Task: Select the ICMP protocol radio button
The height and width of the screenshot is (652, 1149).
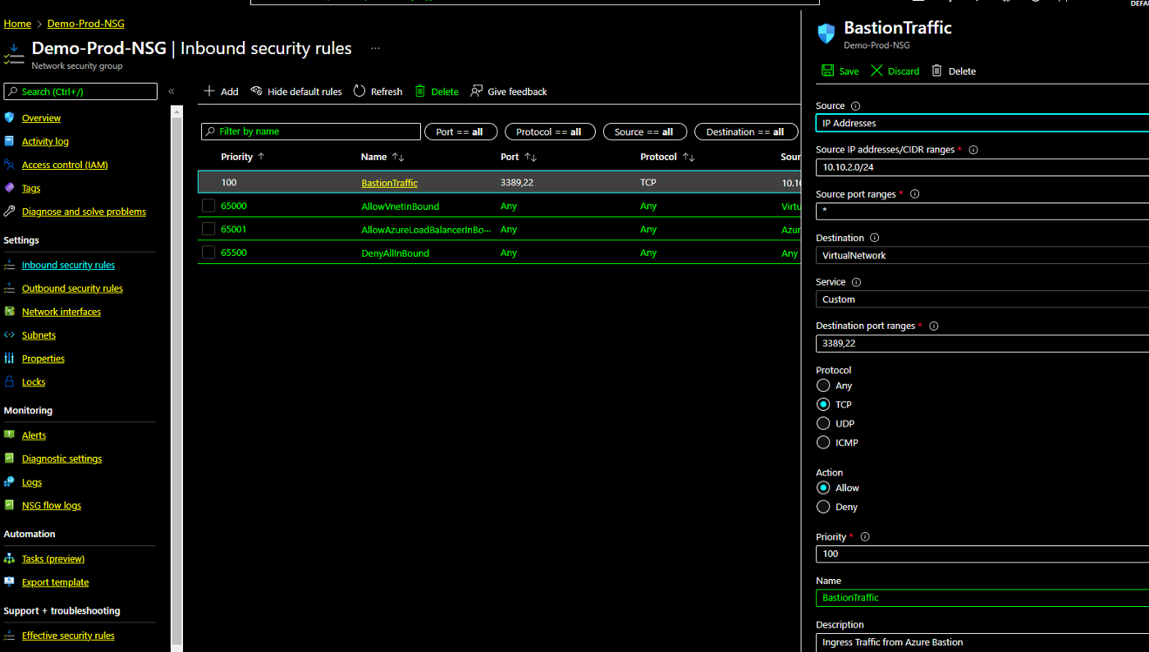Action: pos(823,442)
